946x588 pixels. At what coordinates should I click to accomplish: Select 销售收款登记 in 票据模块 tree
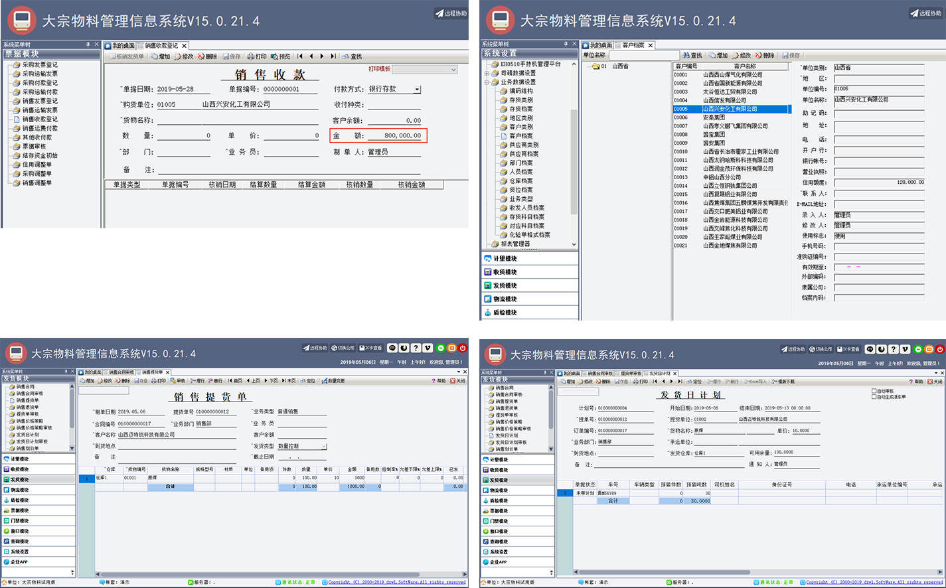(x=40, y=119)
